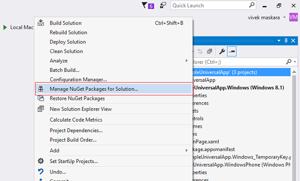Click the New Solution Explorer View icon
Image resolution: width=300 pixels, height=181 pixels.
pyautogui.click(x=41, y=109)
